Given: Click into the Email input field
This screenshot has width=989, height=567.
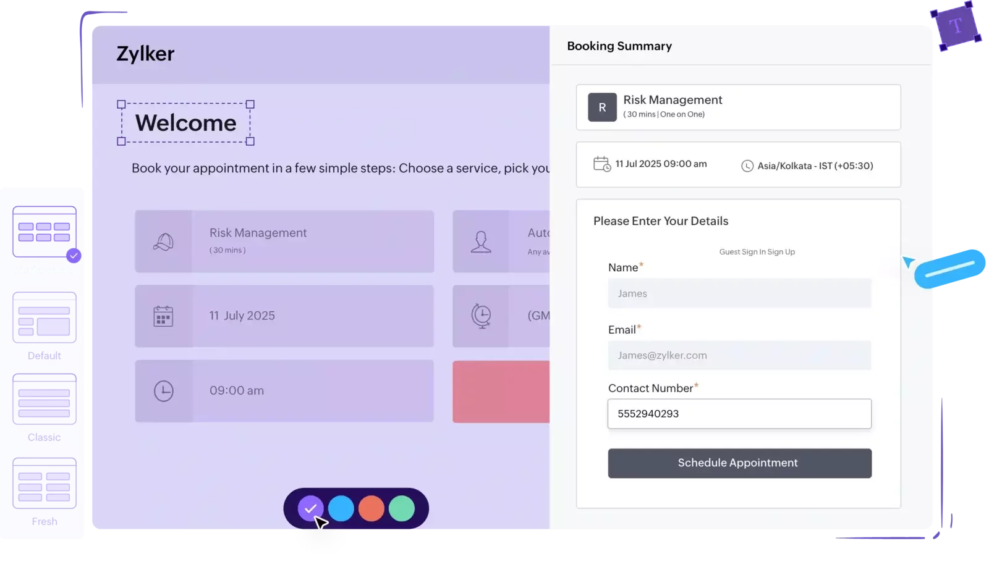Looking at the screenshot, I should [739, 355].
